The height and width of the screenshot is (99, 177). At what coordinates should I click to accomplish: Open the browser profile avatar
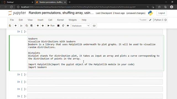coord(171,7)
